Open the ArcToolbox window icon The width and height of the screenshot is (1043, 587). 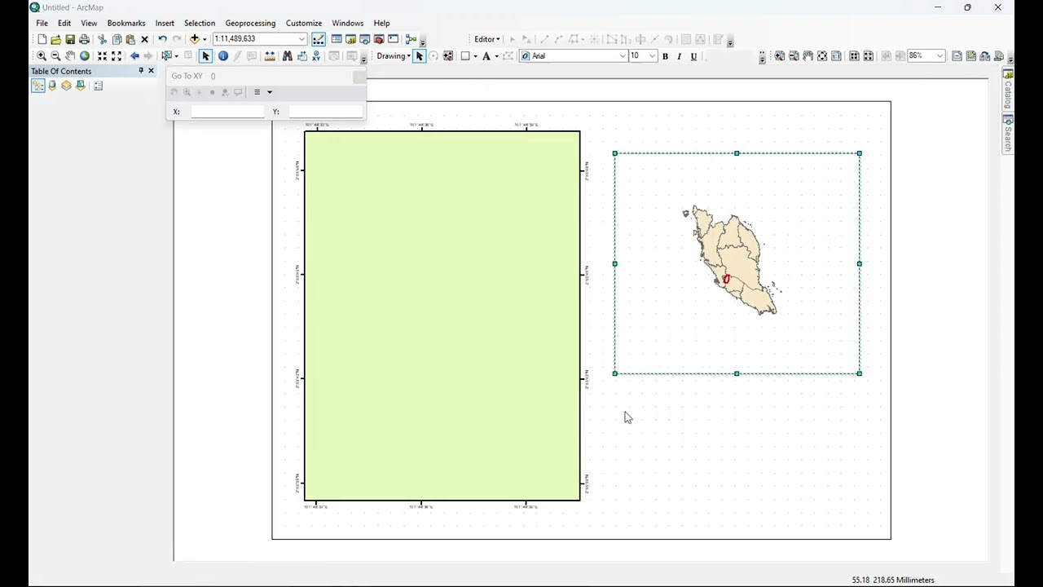pyautogui.click(x=379, y=39)
